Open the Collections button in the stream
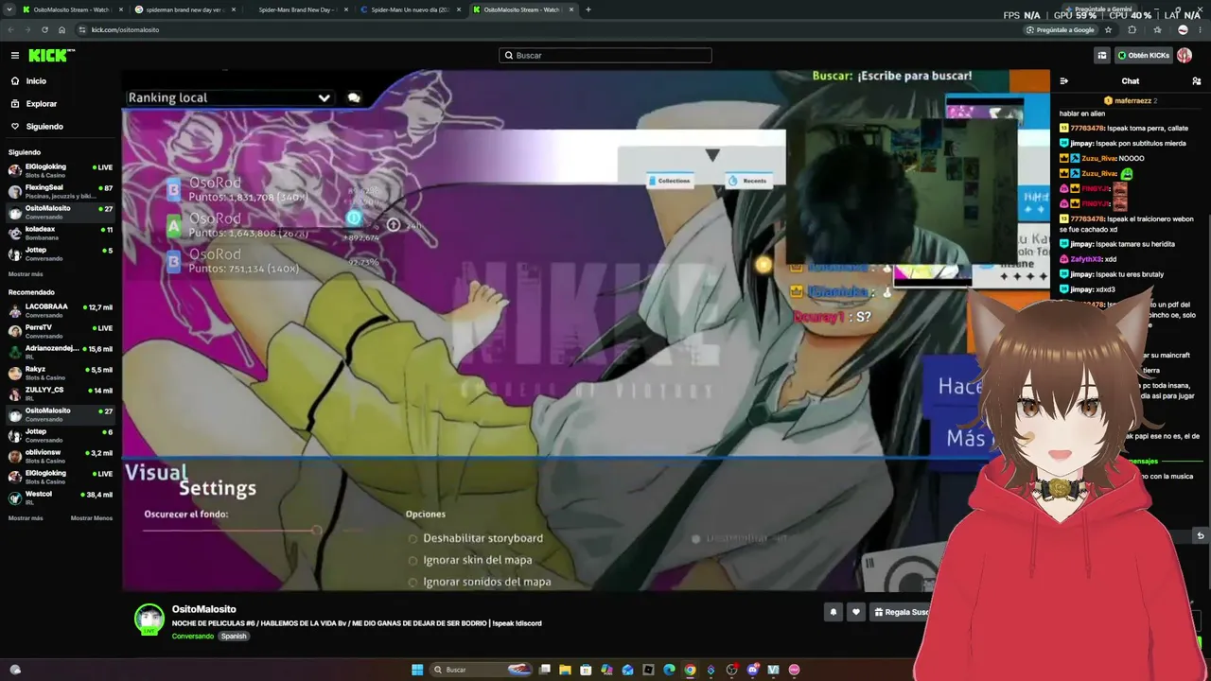The height and width of the screenshot is (681, 1211). click(x=670, y=181)
